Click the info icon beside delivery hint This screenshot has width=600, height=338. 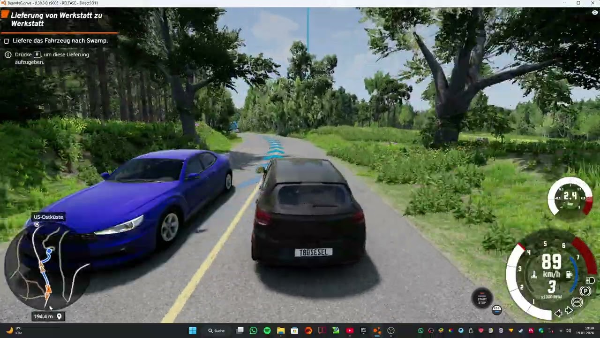coord(8,55)
